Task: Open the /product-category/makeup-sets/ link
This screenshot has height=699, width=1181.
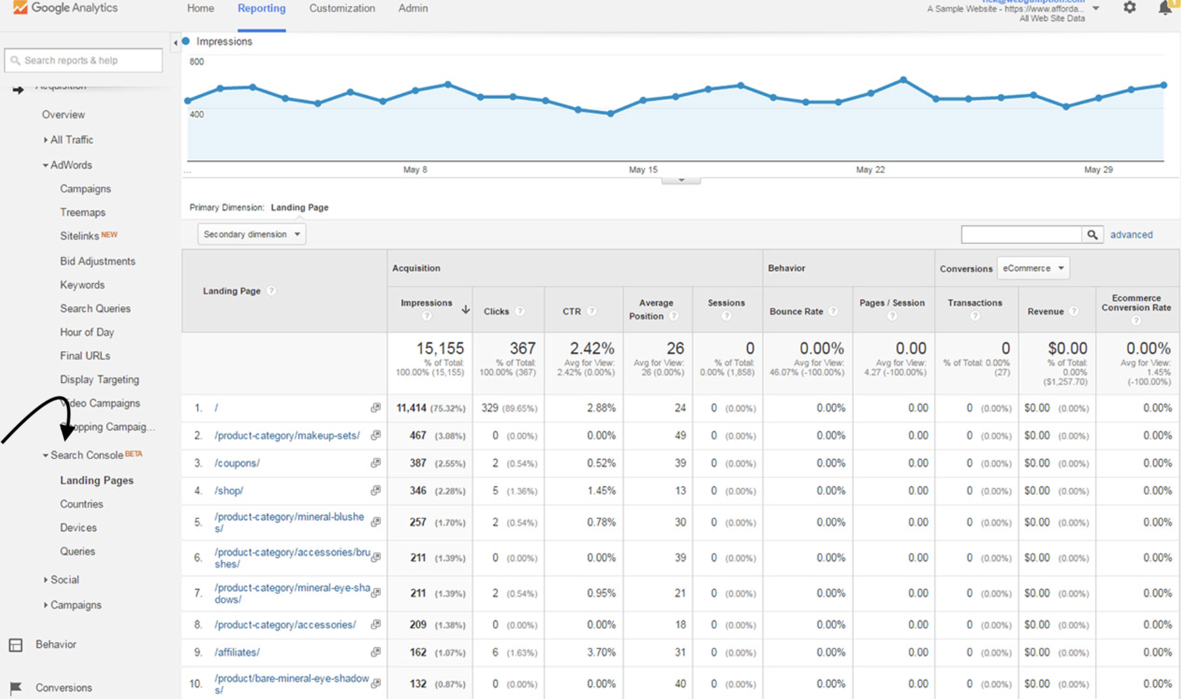Action: coord(287,436)
